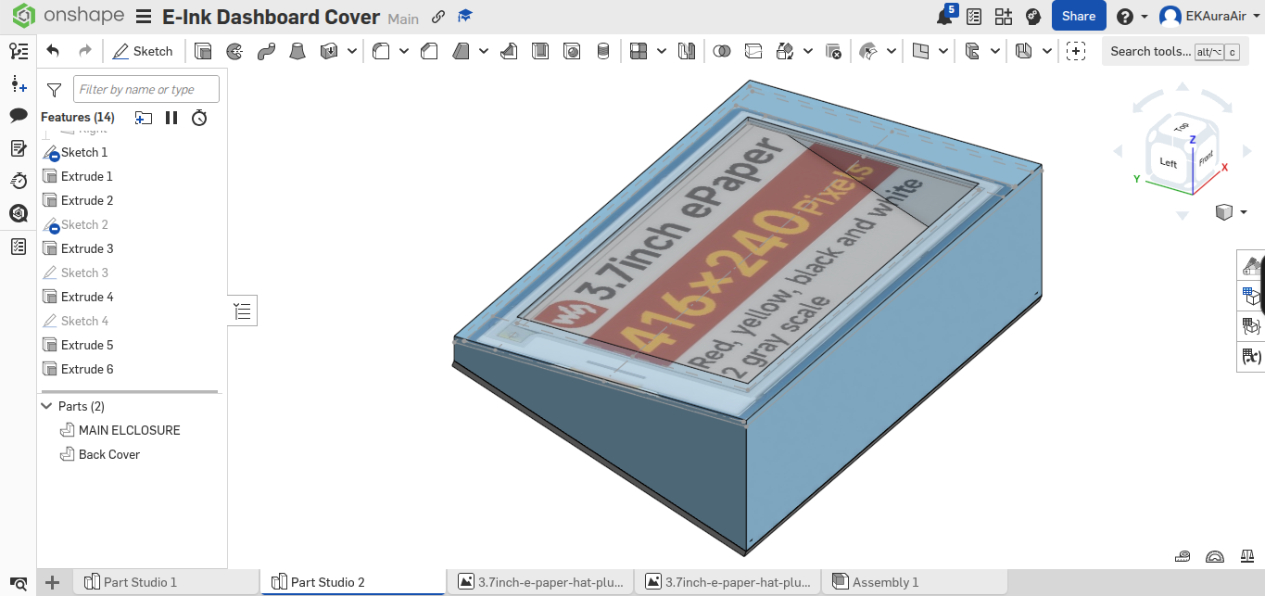Select the Boolean tool

(723, 51)
